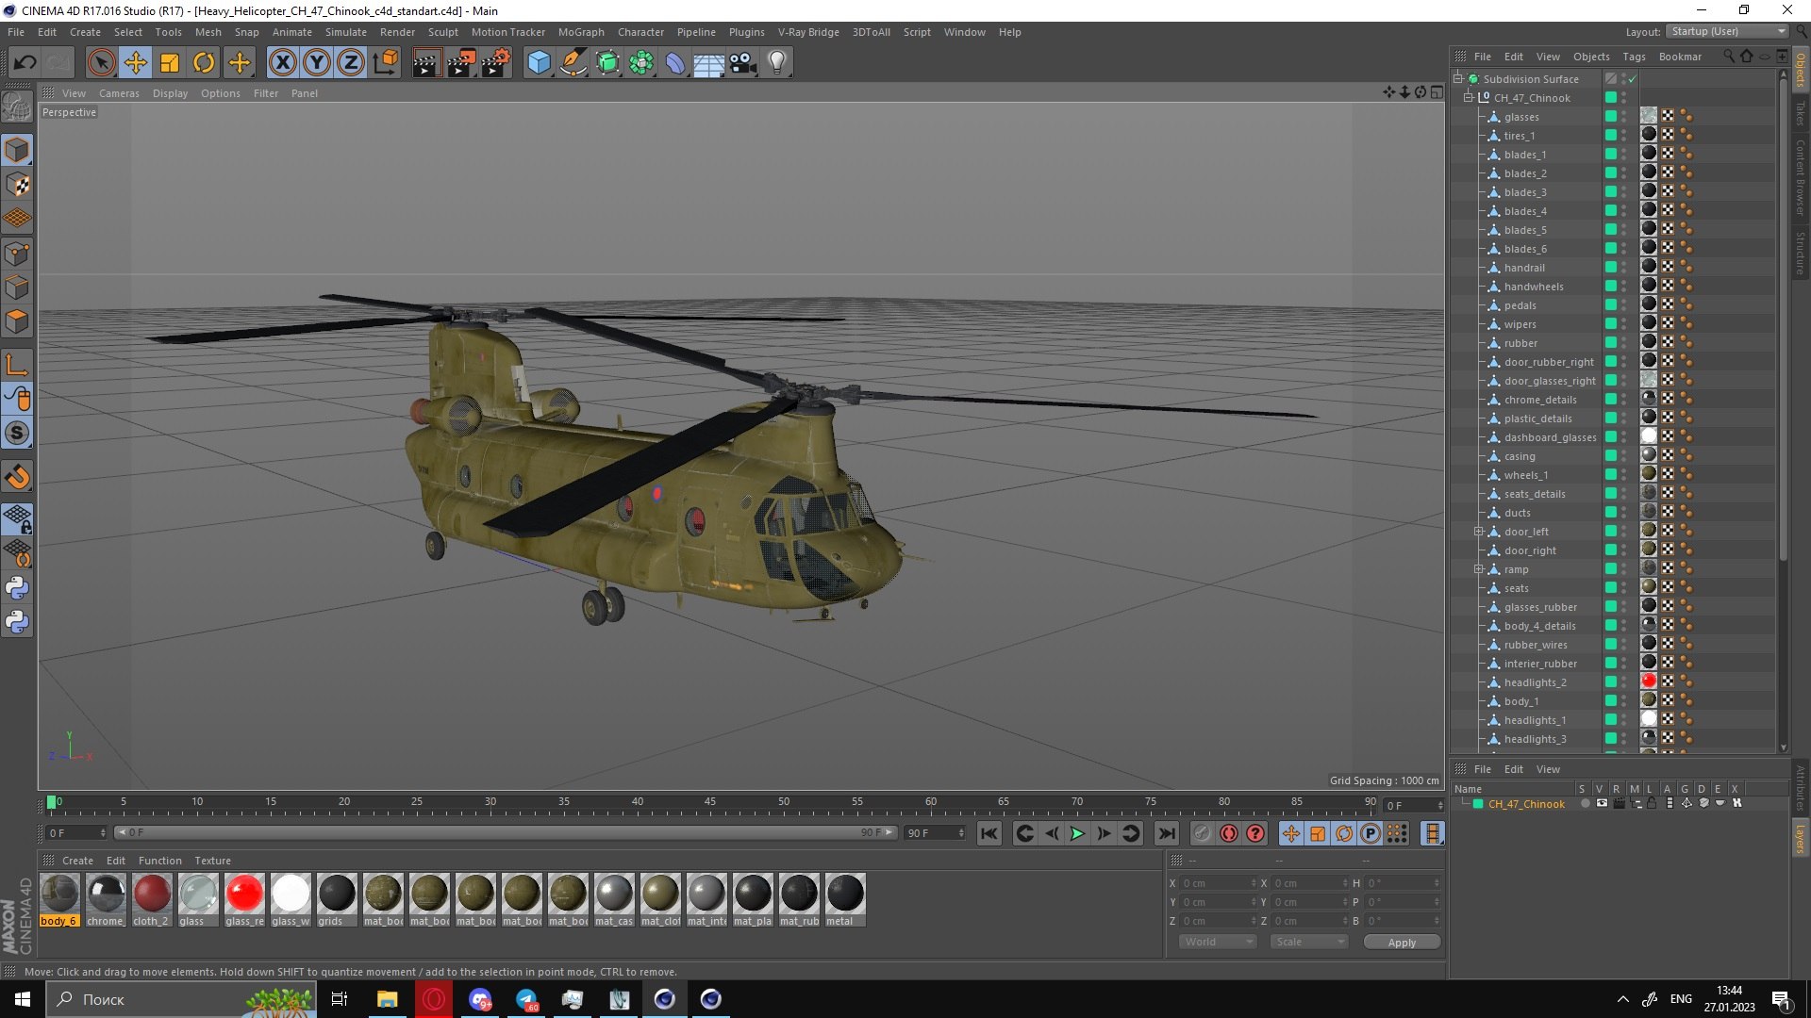Expand the ramp object

(x=1479, y=569)
